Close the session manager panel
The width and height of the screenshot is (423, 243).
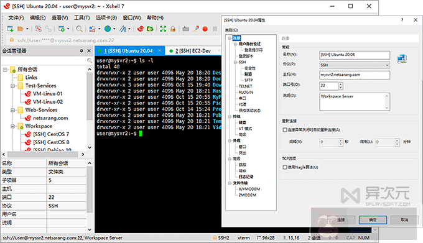pos(89,50)
